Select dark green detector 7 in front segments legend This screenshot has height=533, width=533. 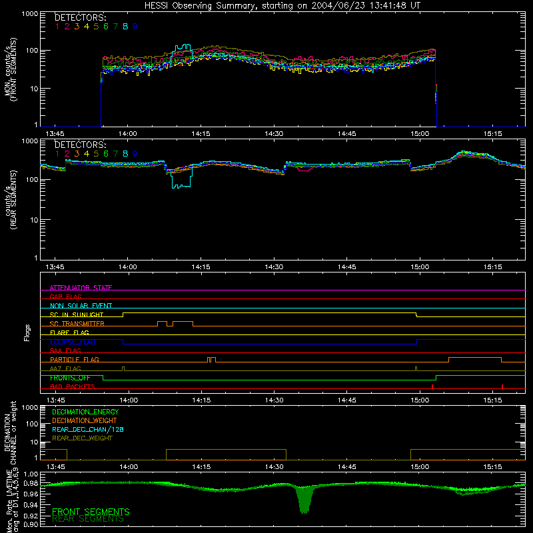coord(115,27)
